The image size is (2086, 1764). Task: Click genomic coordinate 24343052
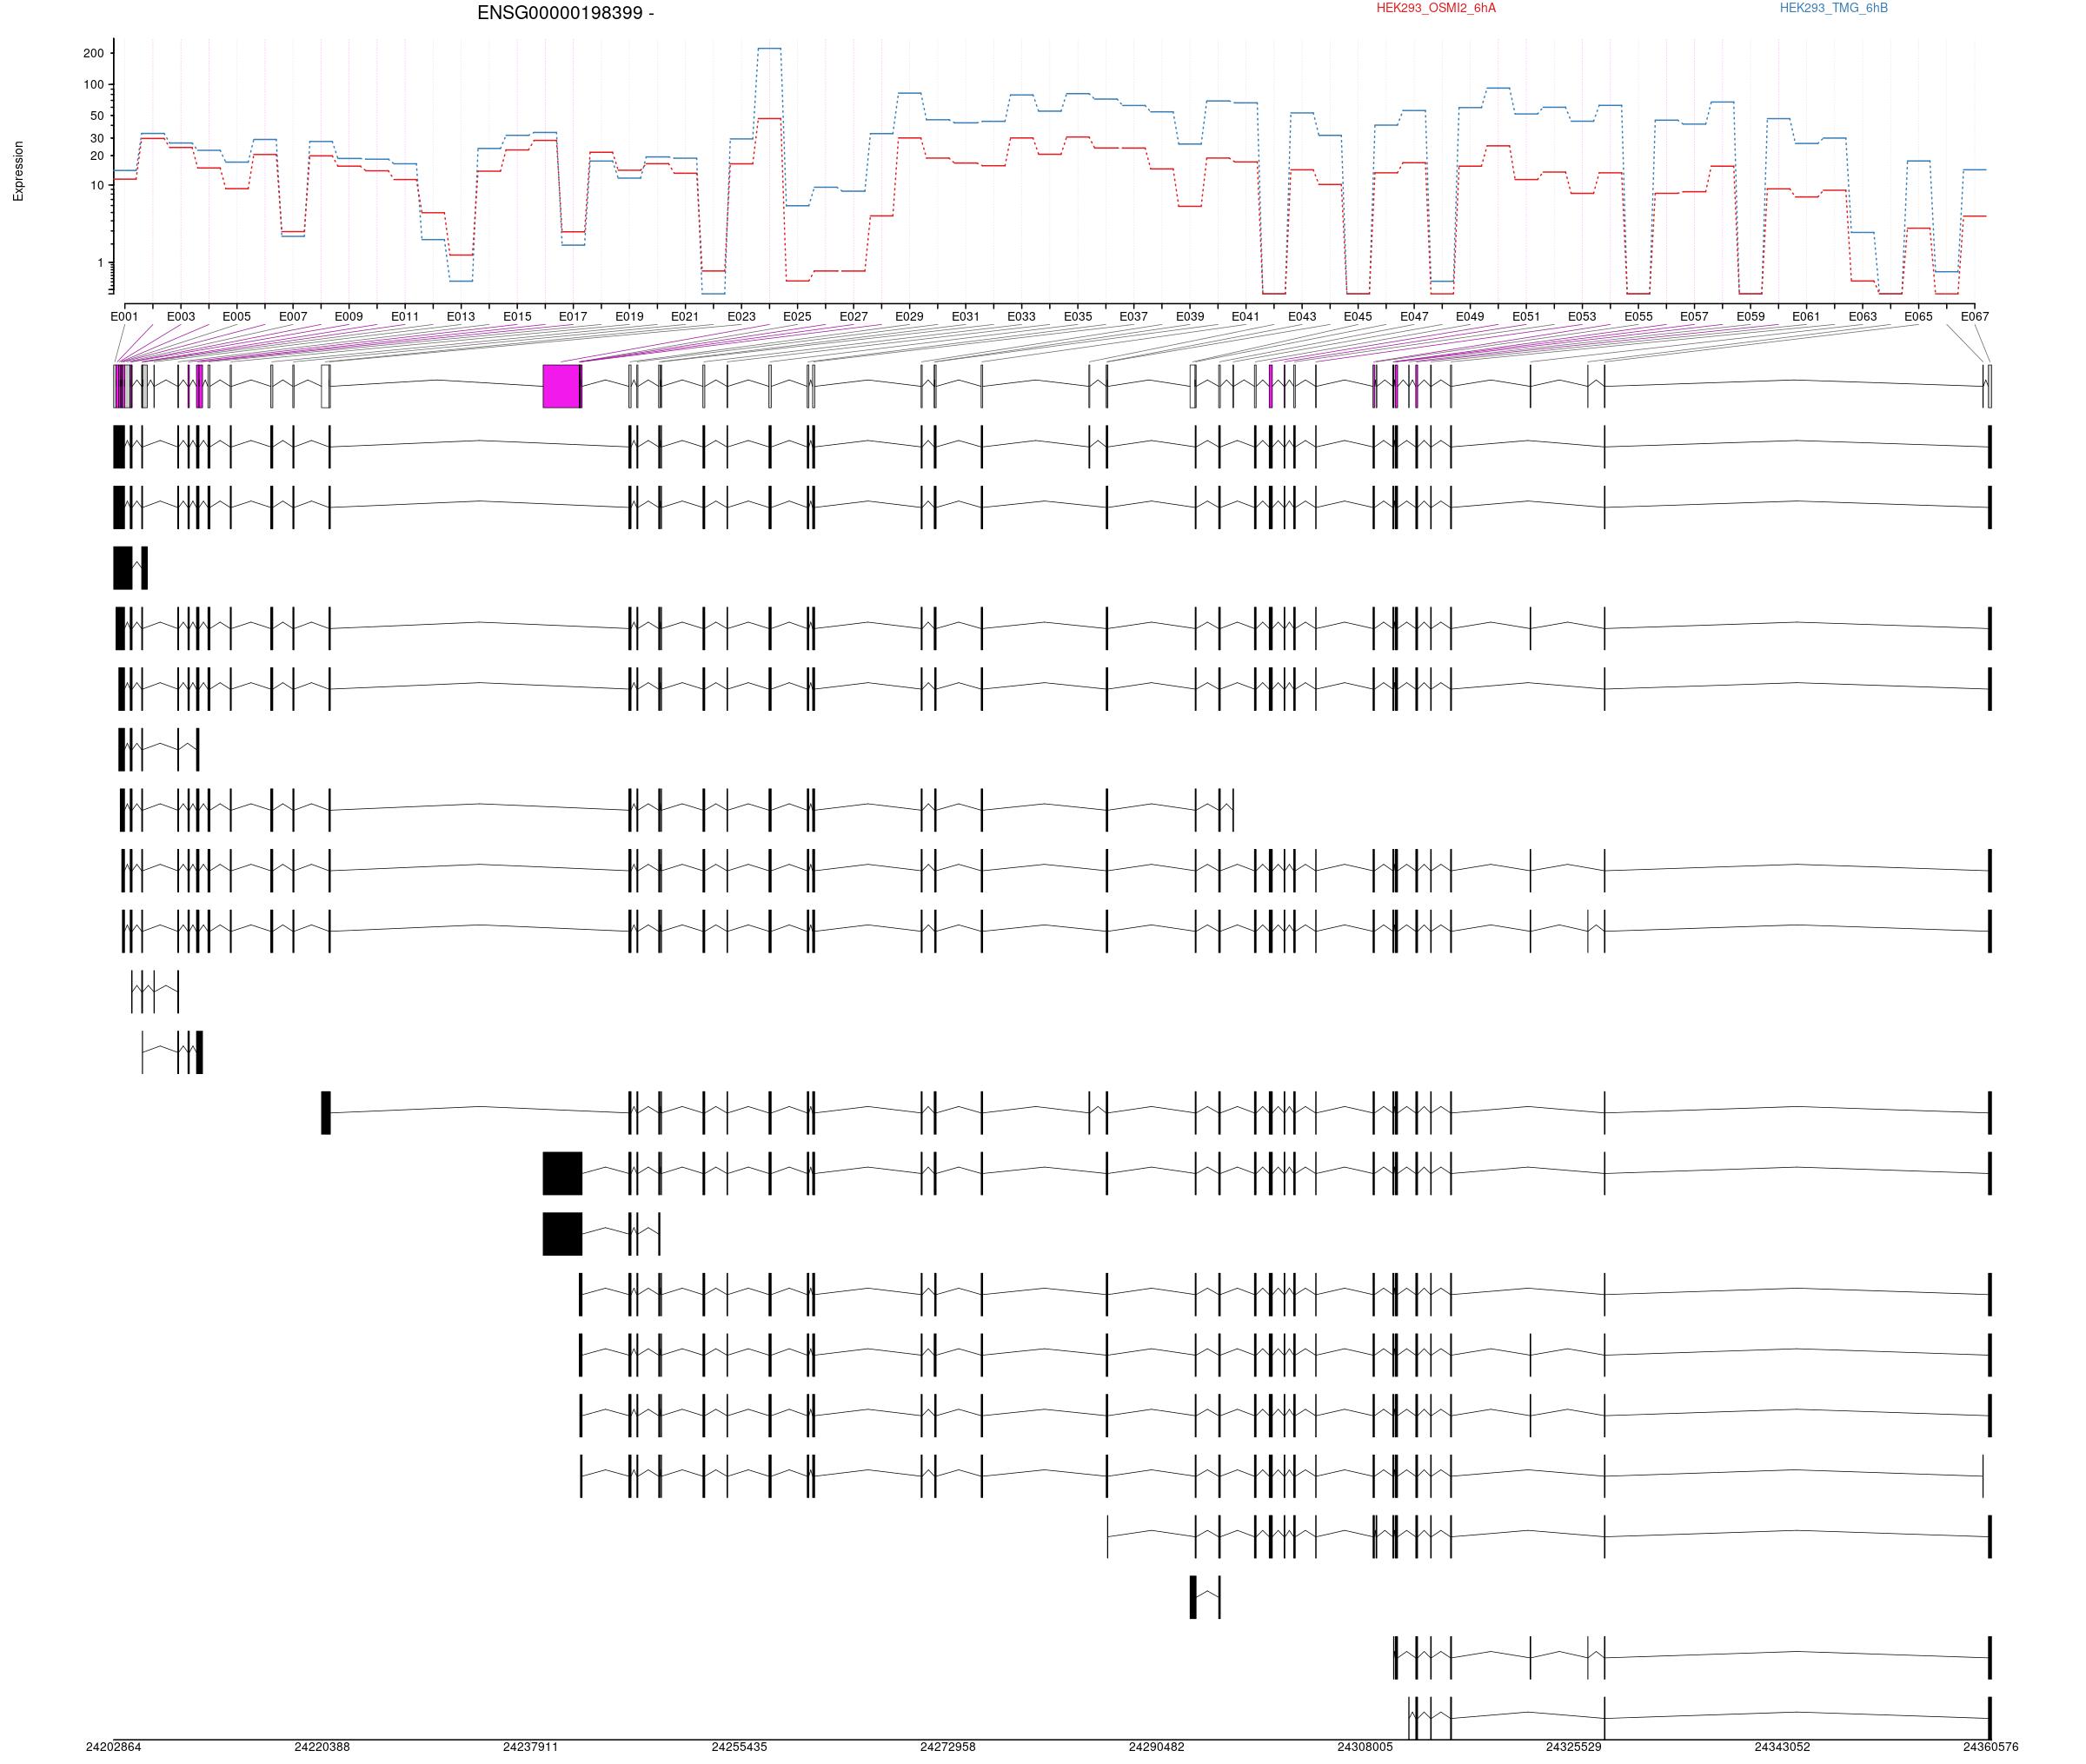[1782, 1747]
